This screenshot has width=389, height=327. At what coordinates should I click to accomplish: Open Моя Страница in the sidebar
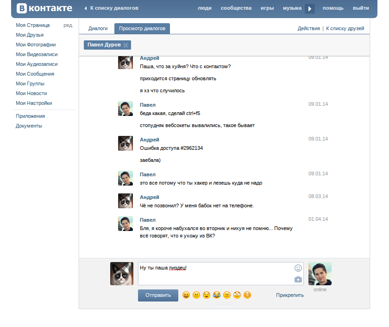[x=33, y=25]
